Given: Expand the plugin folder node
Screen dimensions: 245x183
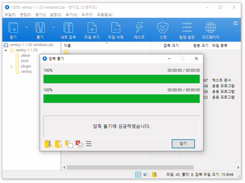Looking at the screenshot, I should tap(11, 67).
